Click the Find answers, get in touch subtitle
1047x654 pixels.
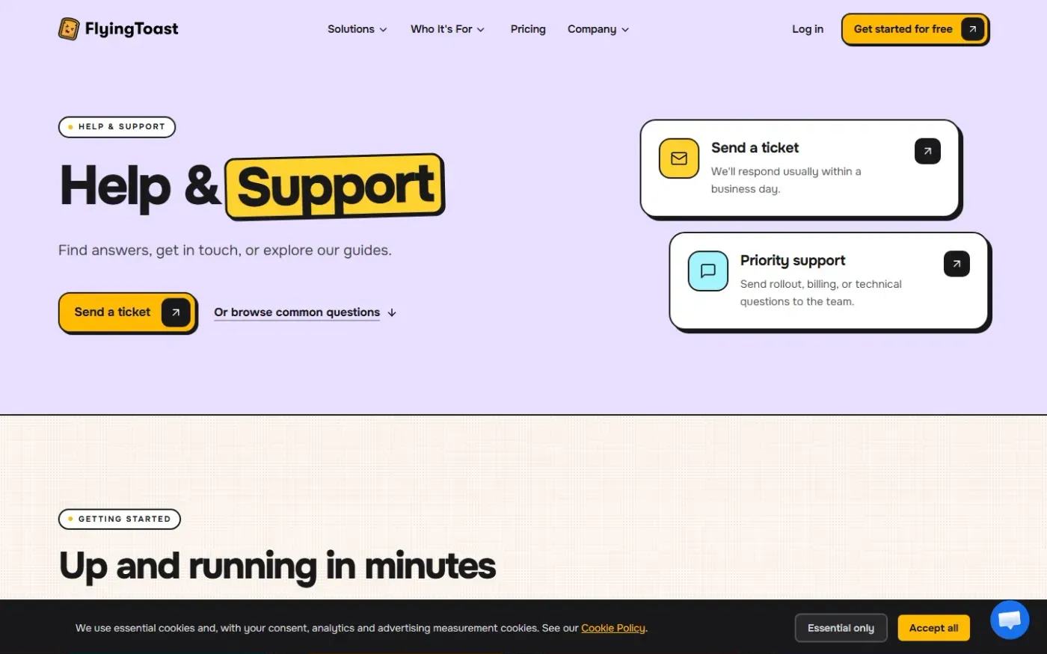coord(225,250)
